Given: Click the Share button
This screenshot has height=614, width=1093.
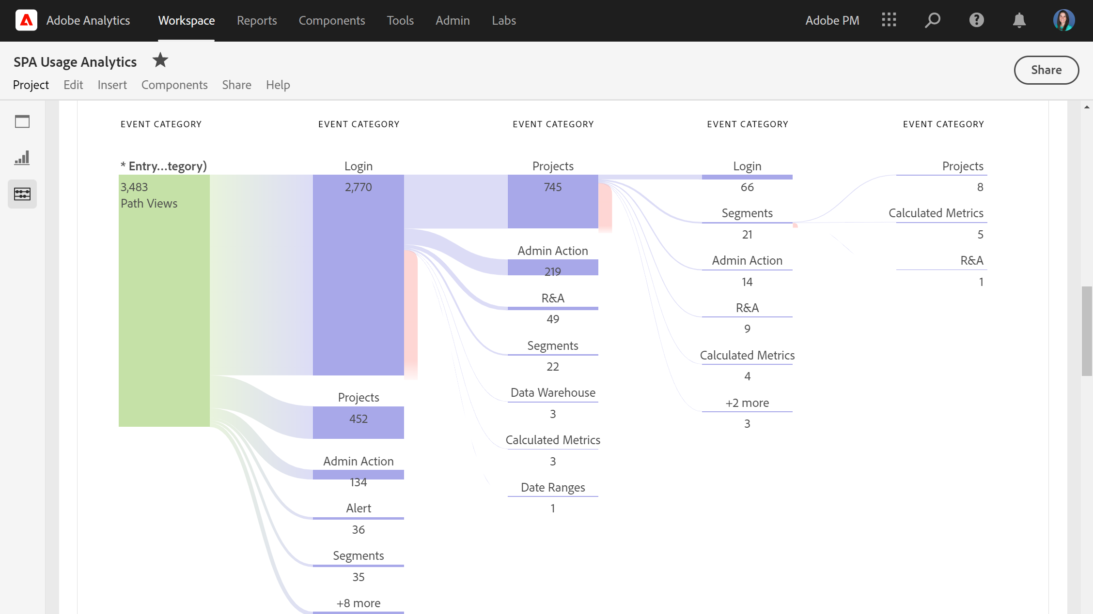Looking at the screenshot, I should (x=1046, y=70).
